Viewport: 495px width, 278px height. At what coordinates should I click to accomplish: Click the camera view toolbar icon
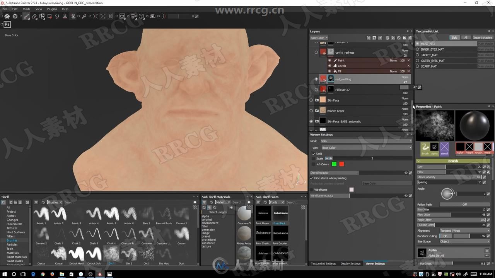[133, 16]
